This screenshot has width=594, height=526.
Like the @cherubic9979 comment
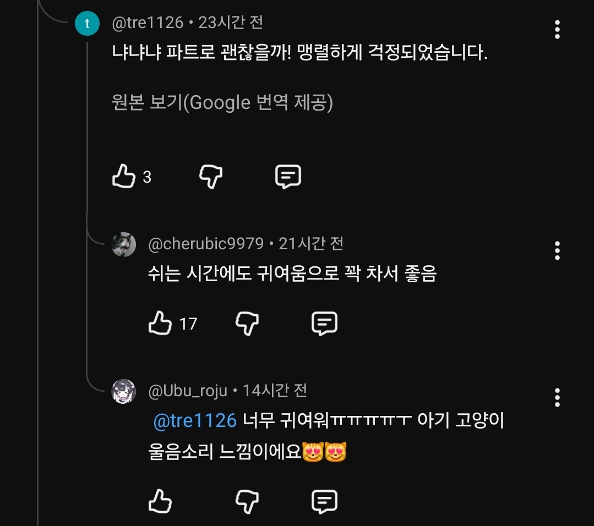click(160, 323)
